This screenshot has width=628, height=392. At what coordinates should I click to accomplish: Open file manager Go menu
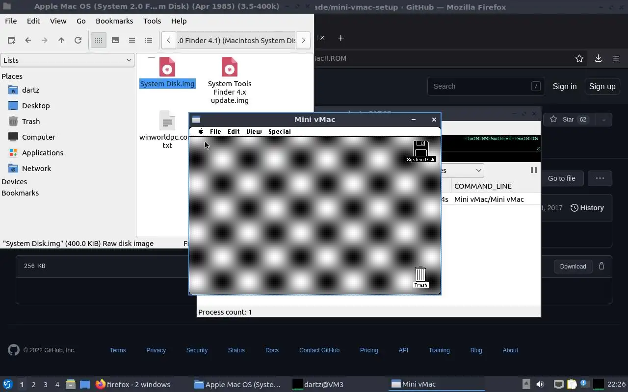tap(81, 21)
